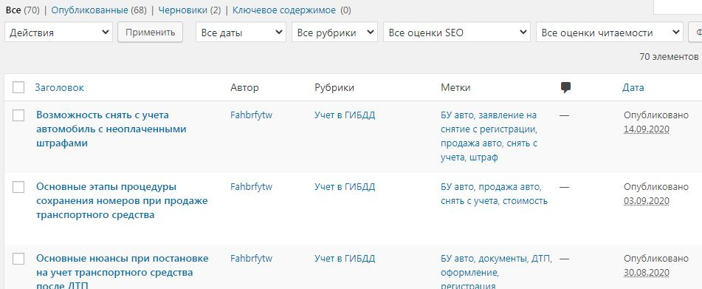
Task: Expand the Все оценки SEO dropdown
Action: click(x=457, y=33)
